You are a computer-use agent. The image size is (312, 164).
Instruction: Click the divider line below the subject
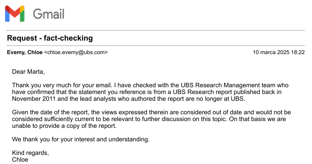click(156, 46)
